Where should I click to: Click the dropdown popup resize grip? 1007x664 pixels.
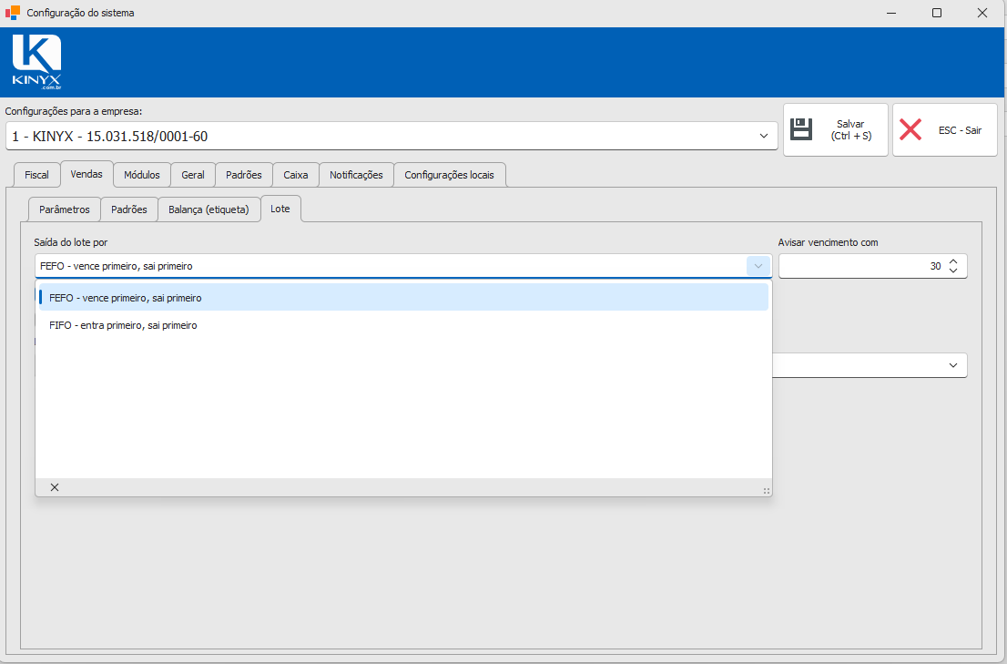click(766, 491)
